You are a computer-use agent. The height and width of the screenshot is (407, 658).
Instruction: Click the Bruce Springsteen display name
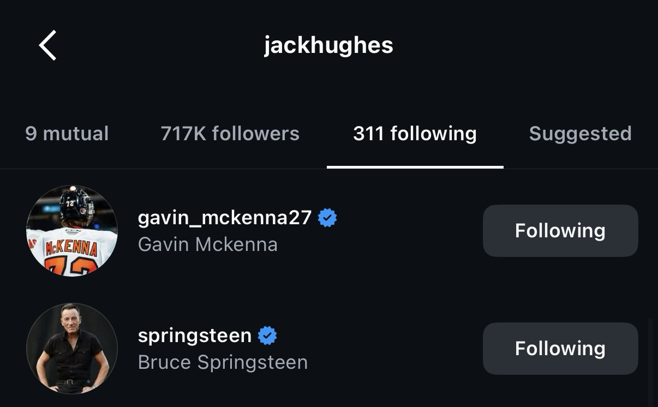click(223, 362)
